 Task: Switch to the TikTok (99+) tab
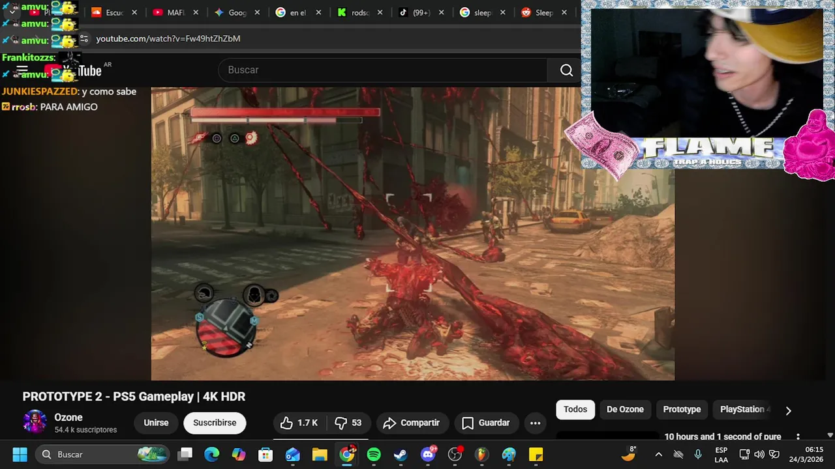tap(421, 12)
